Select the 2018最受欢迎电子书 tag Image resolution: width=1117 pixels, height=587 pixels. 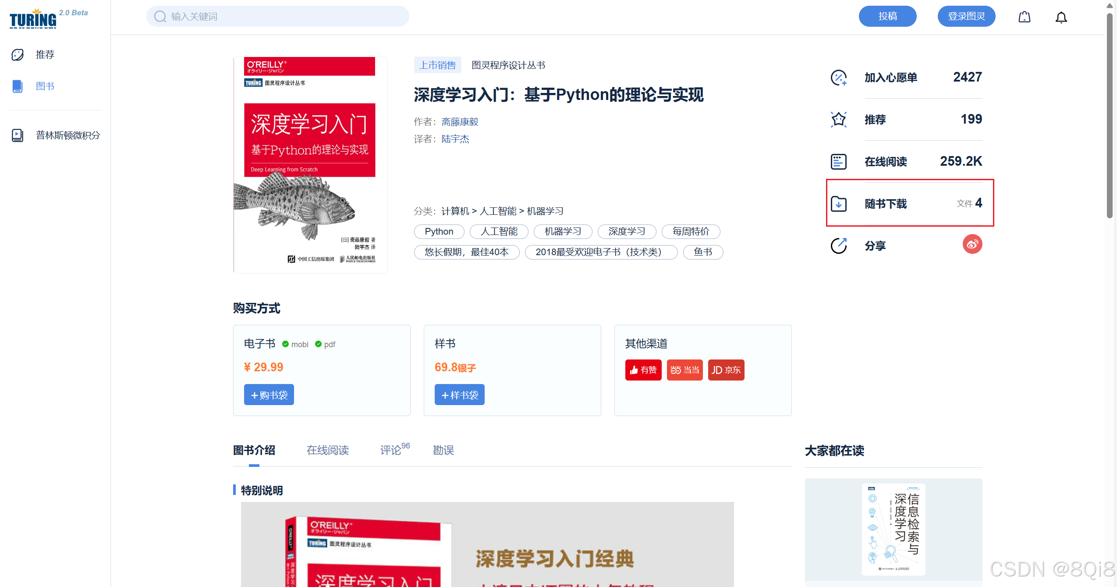(x=601, y=252)
